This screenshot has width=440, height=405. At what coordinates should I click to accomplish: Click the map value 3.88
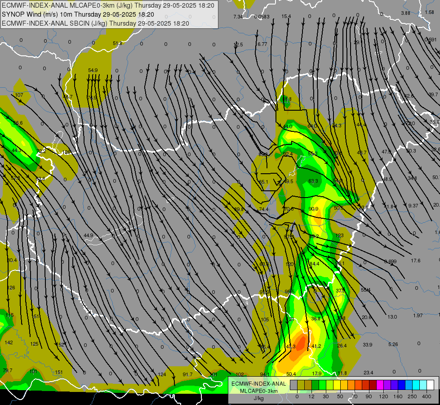pos(405,13)
